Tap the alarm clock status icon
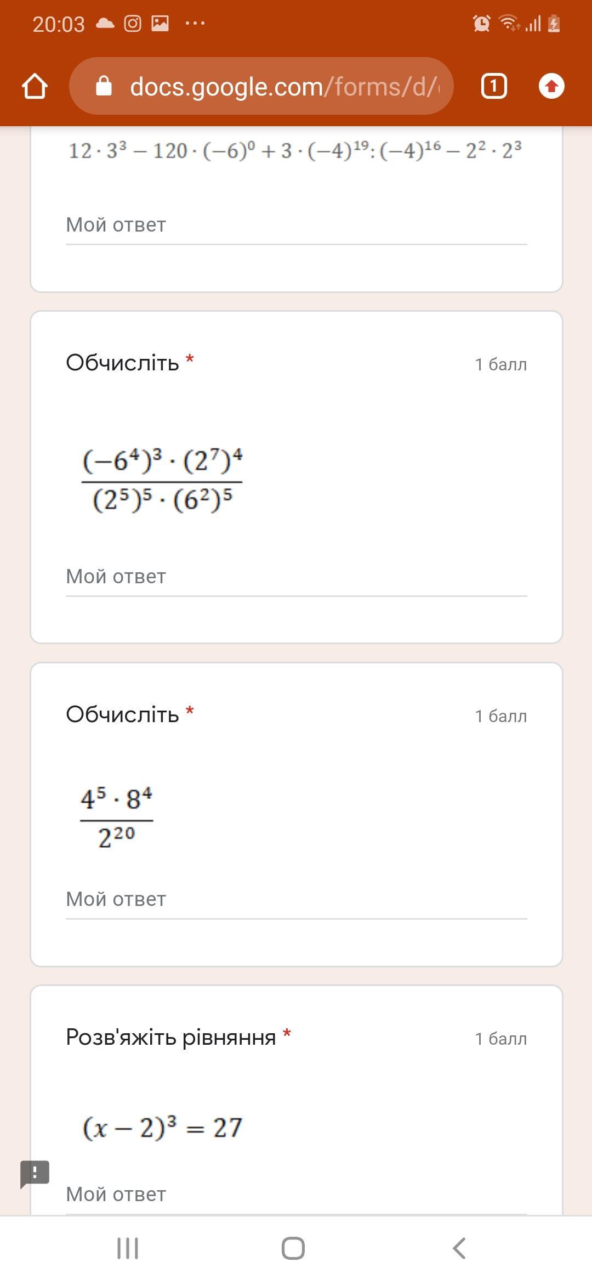The width and height of the screenshot is (592, 1284). click(481, 24)
